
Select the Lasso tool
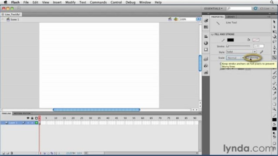coord(274,42)
